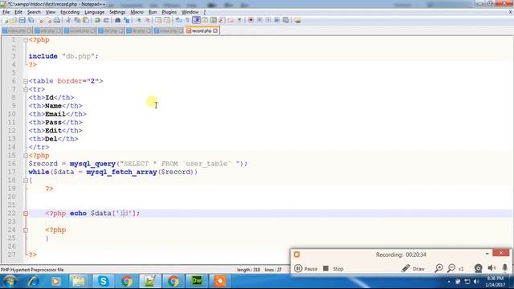Click the Windows Start orb
Viewport: 514px width, 289px height.
point(10,281)
